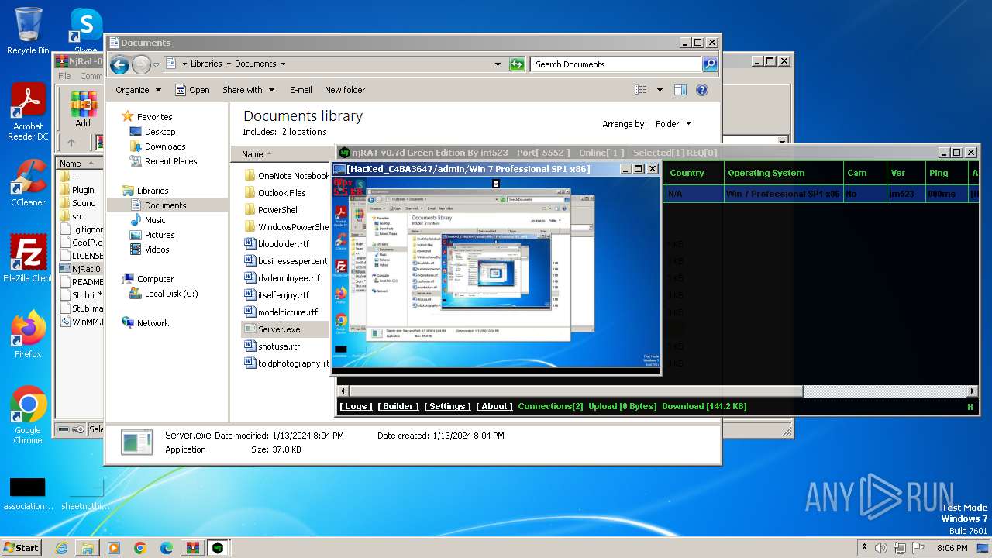Click the refresh button beside address bar

(x=517, y=64)
